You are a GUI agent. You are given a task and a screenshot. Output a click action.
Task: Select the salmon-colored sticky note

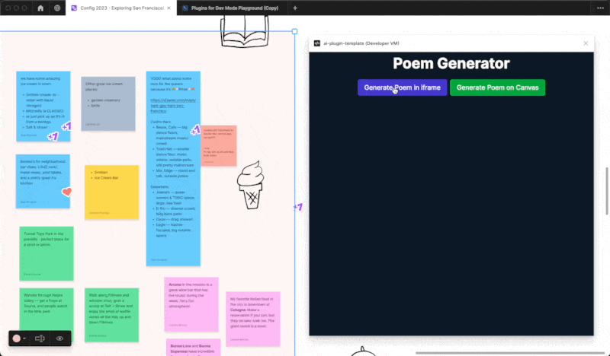pyautogui.click(x=218, y=145)
